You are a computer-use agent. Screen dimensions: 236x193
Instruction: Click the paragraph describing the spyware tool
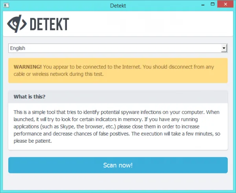tap(117, 127)
